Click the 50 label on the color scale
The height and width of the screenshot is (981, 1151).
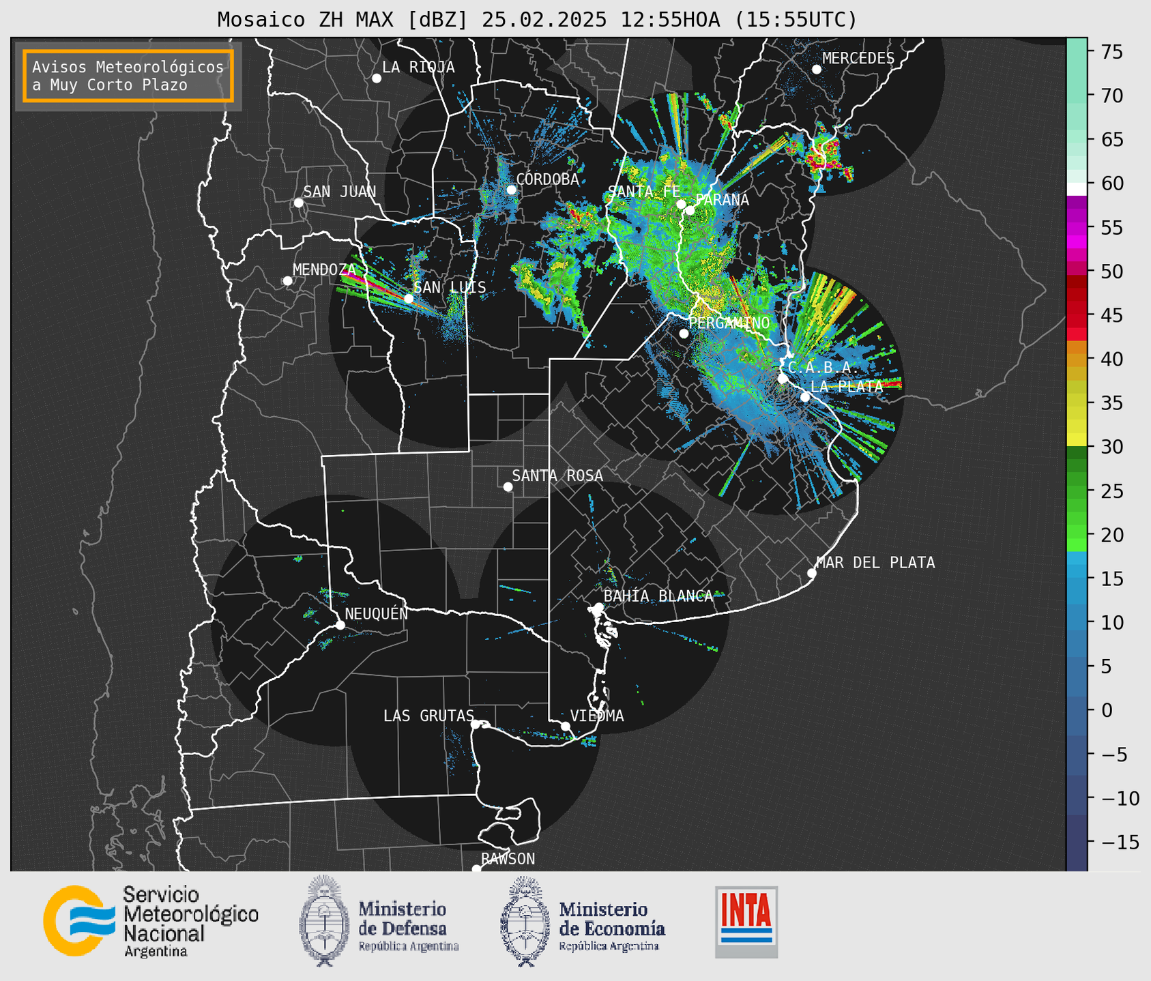(1111, 272)
